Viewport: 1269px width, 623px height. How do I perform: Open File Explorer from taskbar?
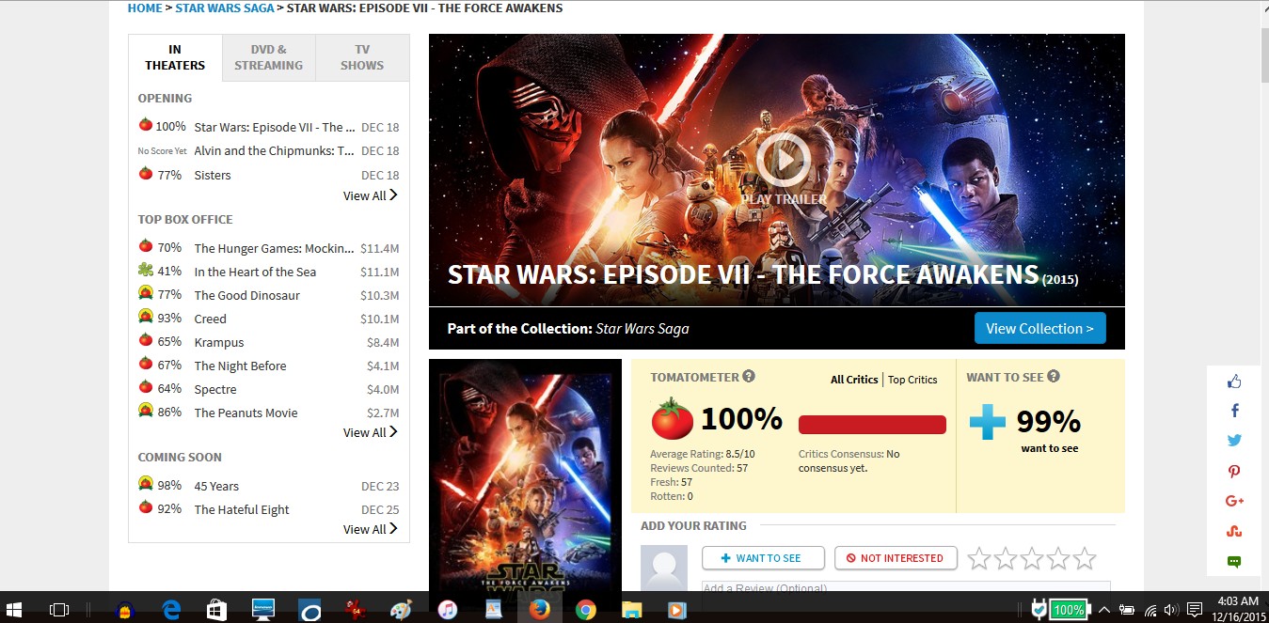point(631,610)
